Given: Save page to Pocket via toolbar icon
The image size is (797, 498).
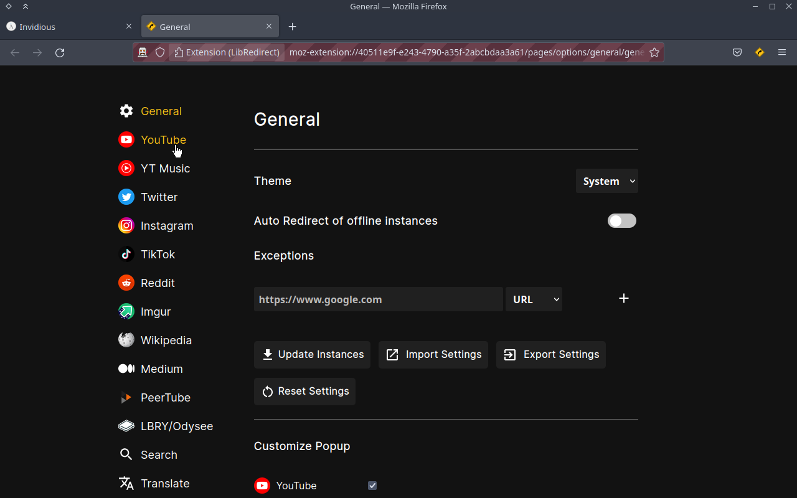Looking at the screenshot, I should [x=737, y=52].
